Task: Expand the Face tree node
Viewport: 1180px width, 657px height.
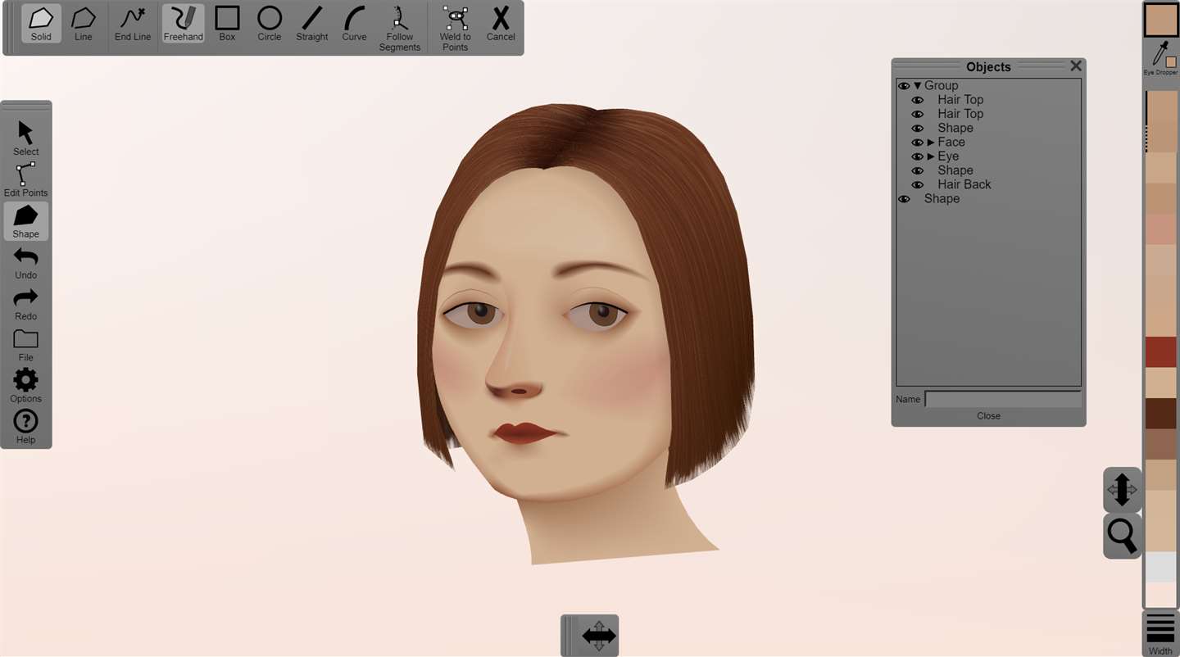Action: pos(931,143)
